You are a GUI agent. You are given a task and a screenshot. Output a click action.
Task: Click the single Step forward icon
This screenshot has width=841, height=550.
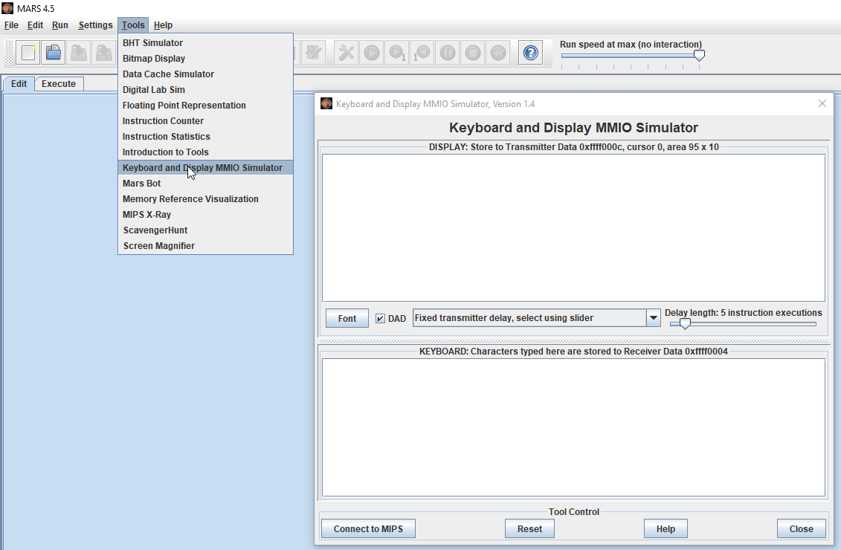[397, 53]
